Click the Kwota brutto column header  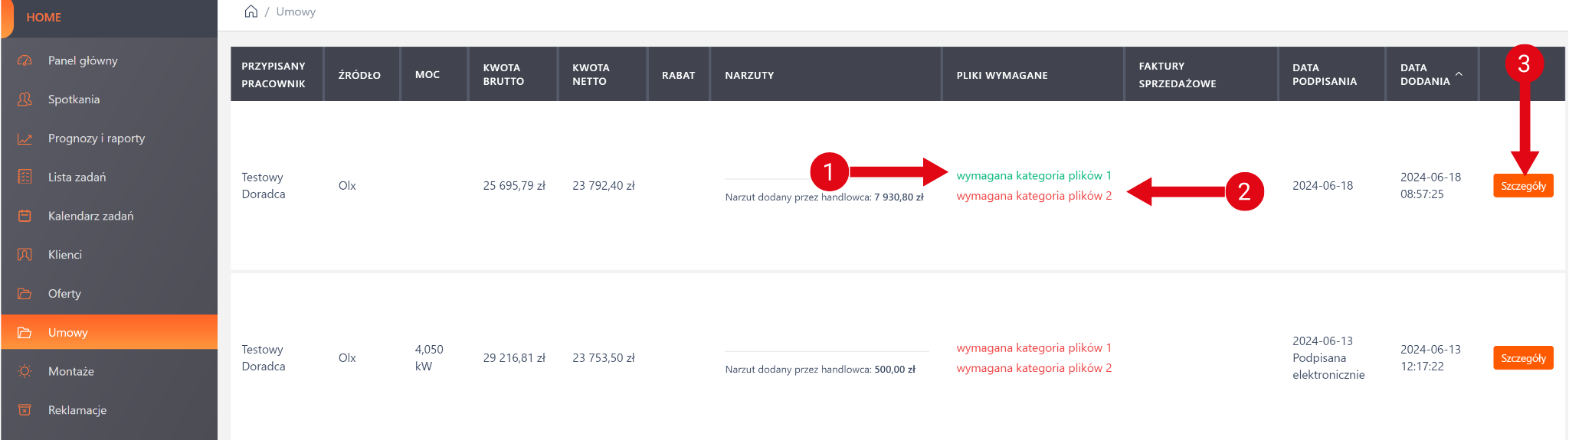click(x=503, y=74)
